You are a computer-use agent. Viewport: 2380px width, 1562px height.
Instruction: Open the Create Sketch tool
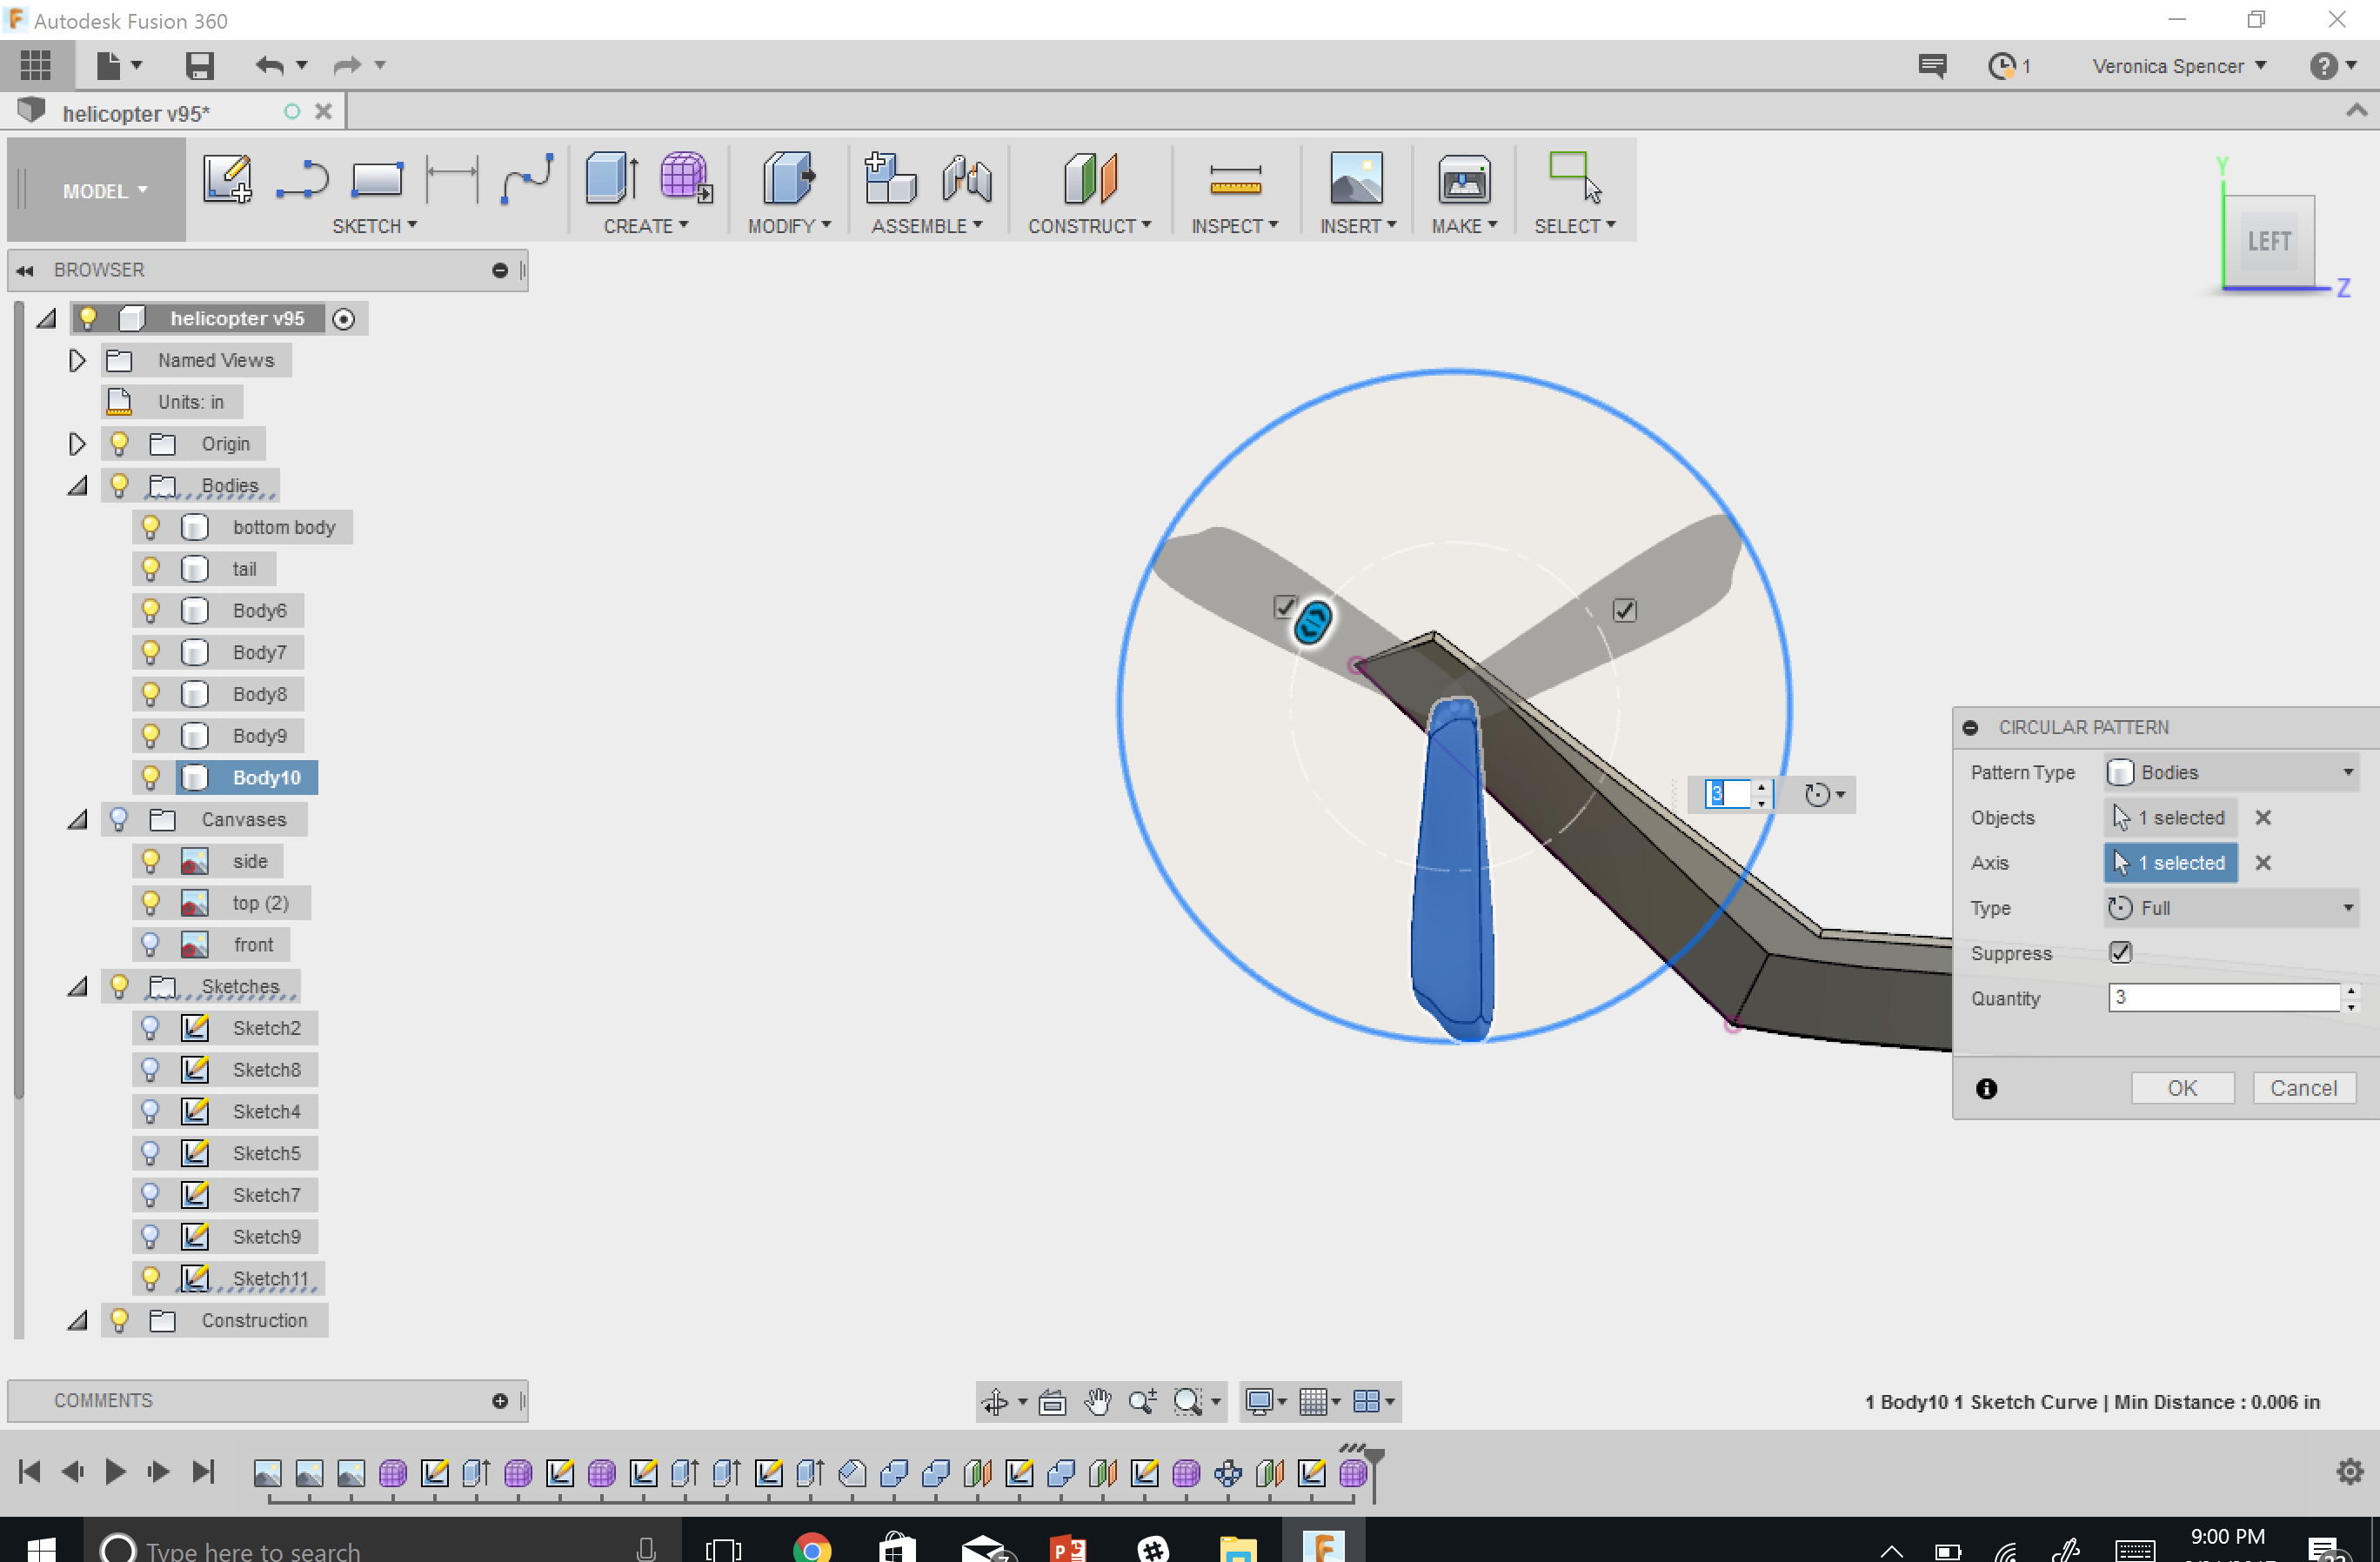pyautogui.click(x=227, y=180)
